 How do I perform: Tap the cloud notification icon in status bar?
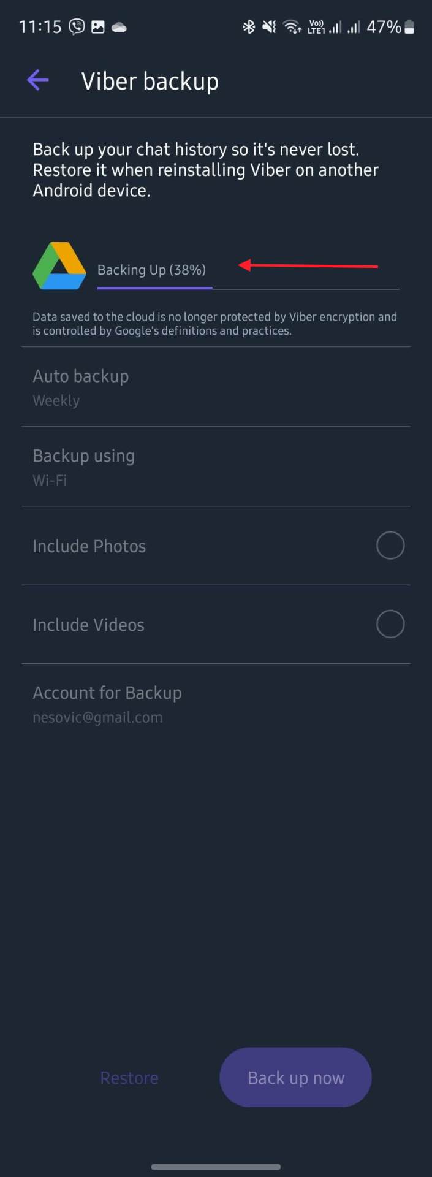tap(119, 27)
